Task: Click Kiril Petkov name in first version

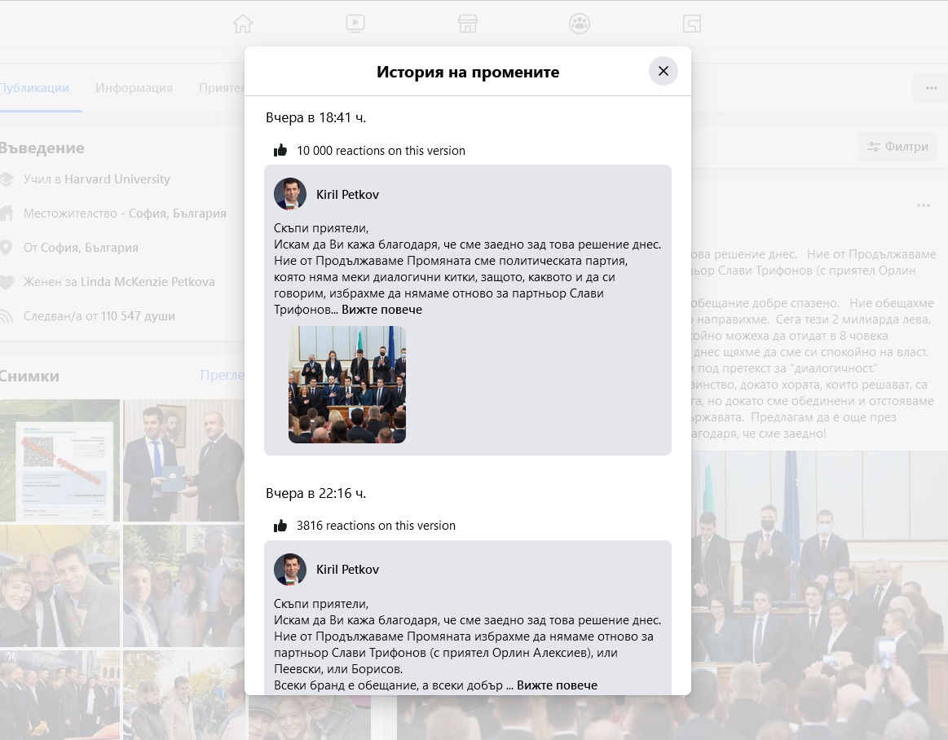Action: (x=347, y=195)
